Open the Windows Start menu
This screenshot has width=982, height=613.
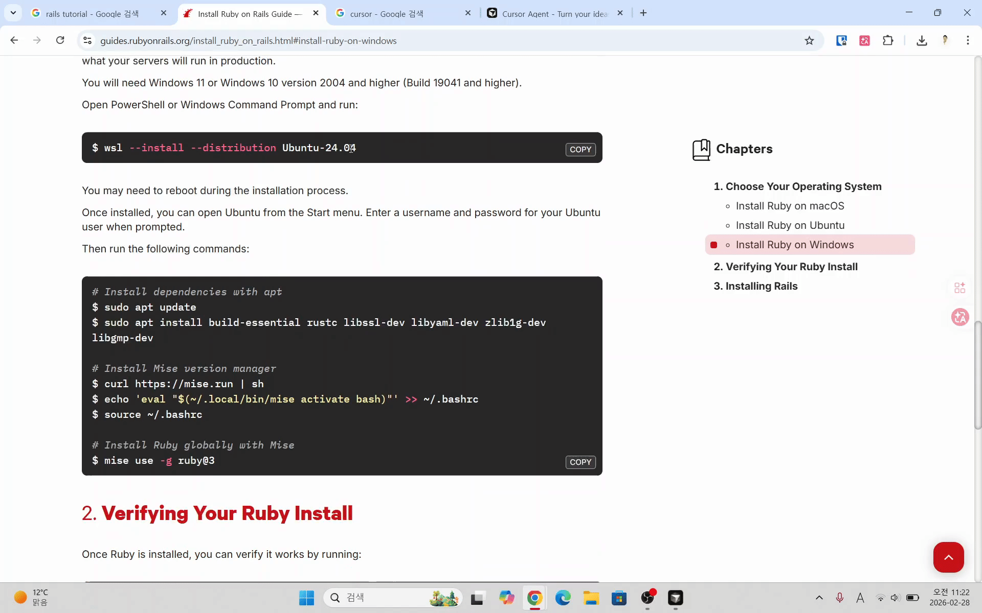click(x=306, y=598)
